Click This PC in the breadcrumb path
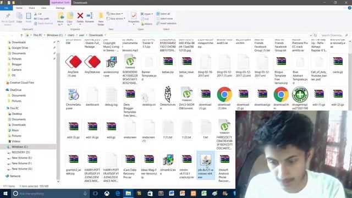 point(37,35)
